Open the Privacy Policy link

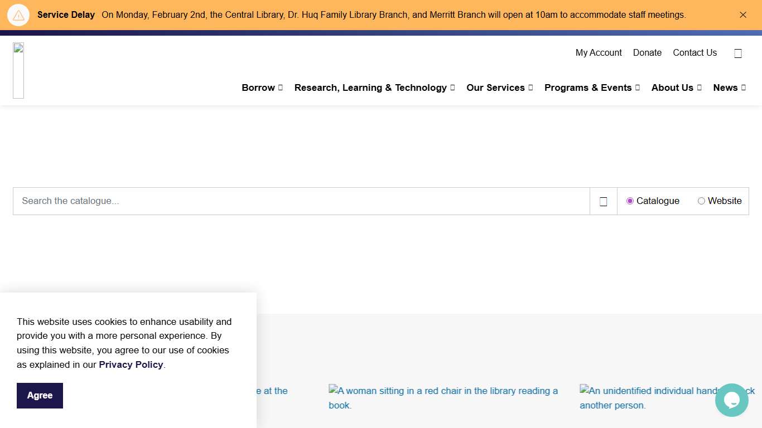131,364
